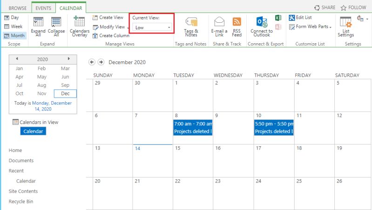Go to previous month with left arrow
Image resolution: width=372 pixels, height=210 pixels.
pyautogui.click(x=92, y=62)
